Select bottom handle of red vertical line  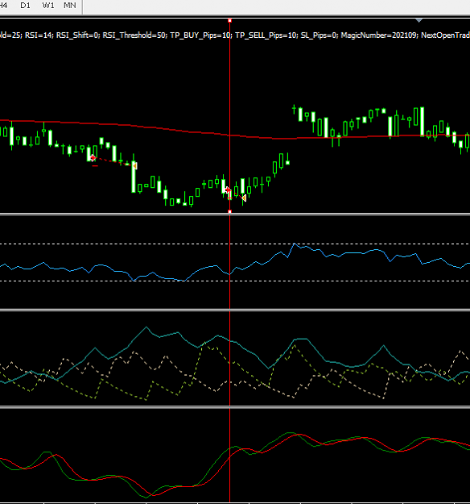click(x=229, y=211)
